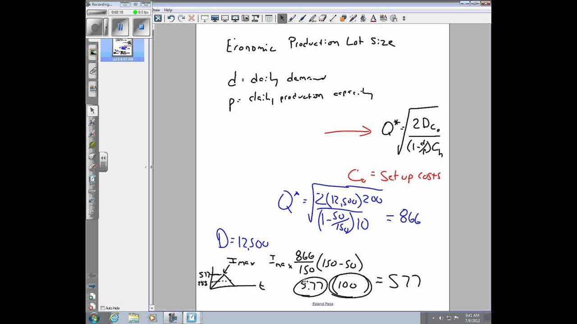
Task: Select the Creative pen tool
Action: pyautogui.click(x=312, y=18)
